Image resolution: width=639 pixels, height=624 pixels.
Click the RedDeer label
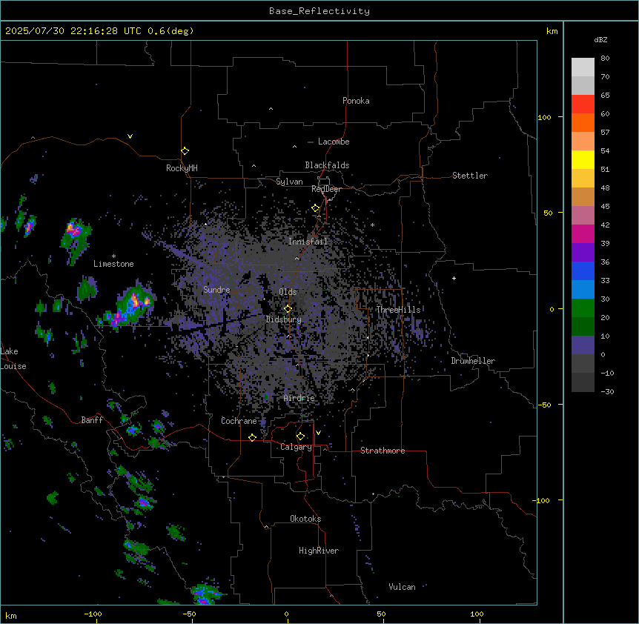(x=326, y=189)
